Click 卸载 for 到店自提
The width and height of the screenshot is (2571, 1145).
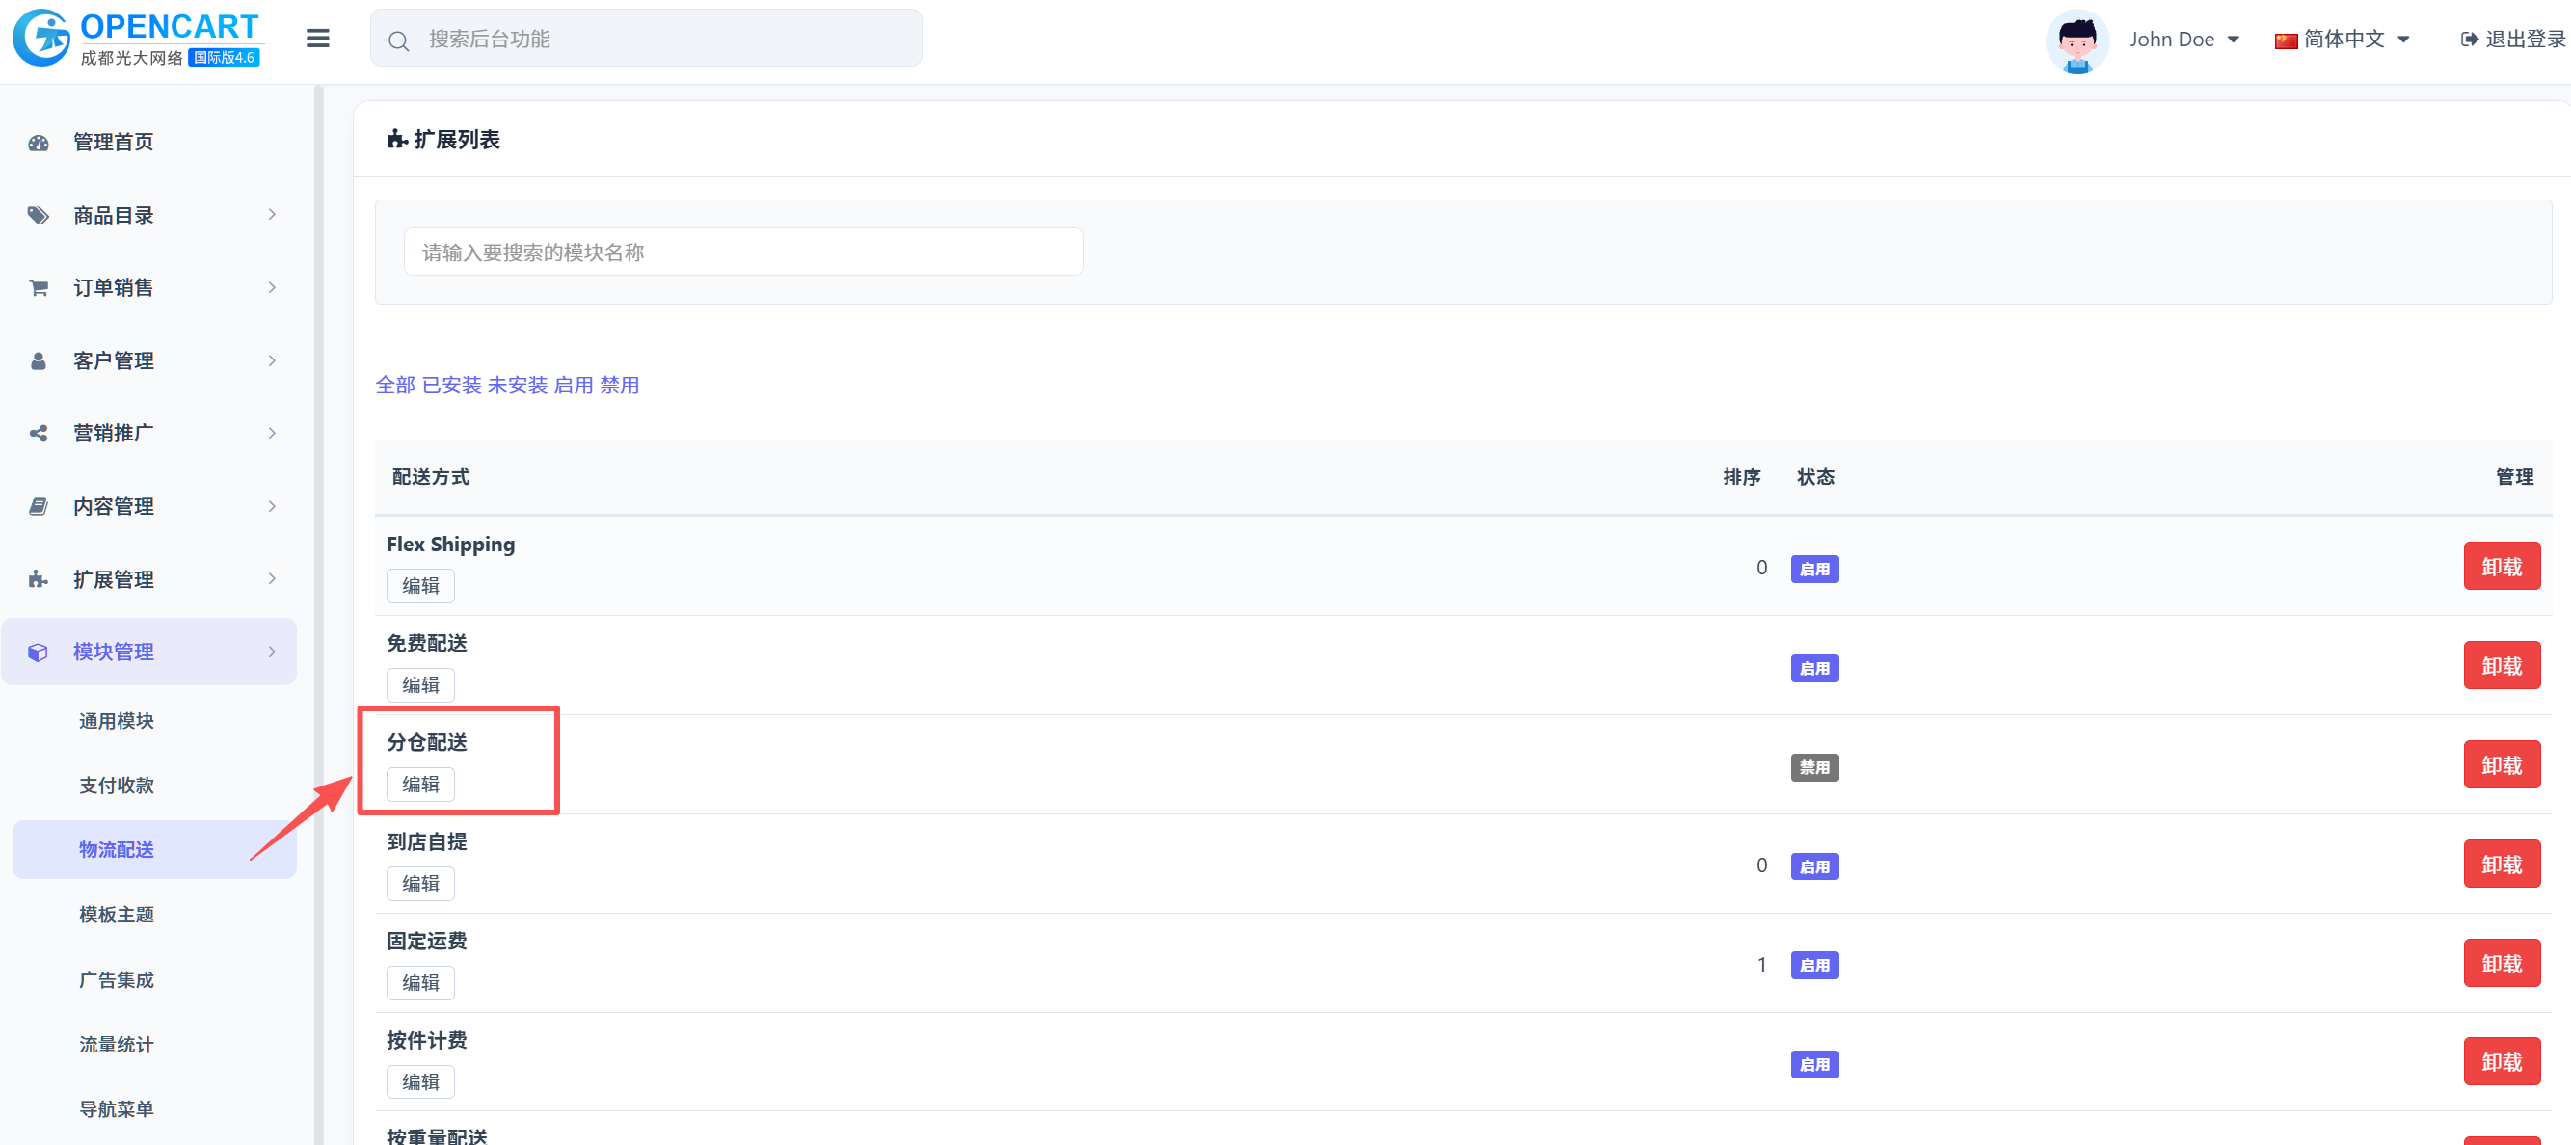[2502, 865]
